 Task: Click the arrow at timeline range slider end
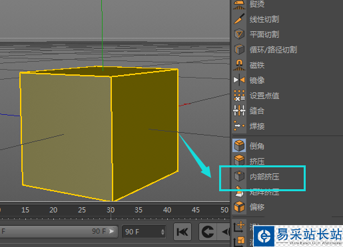(x=112, y=231)
